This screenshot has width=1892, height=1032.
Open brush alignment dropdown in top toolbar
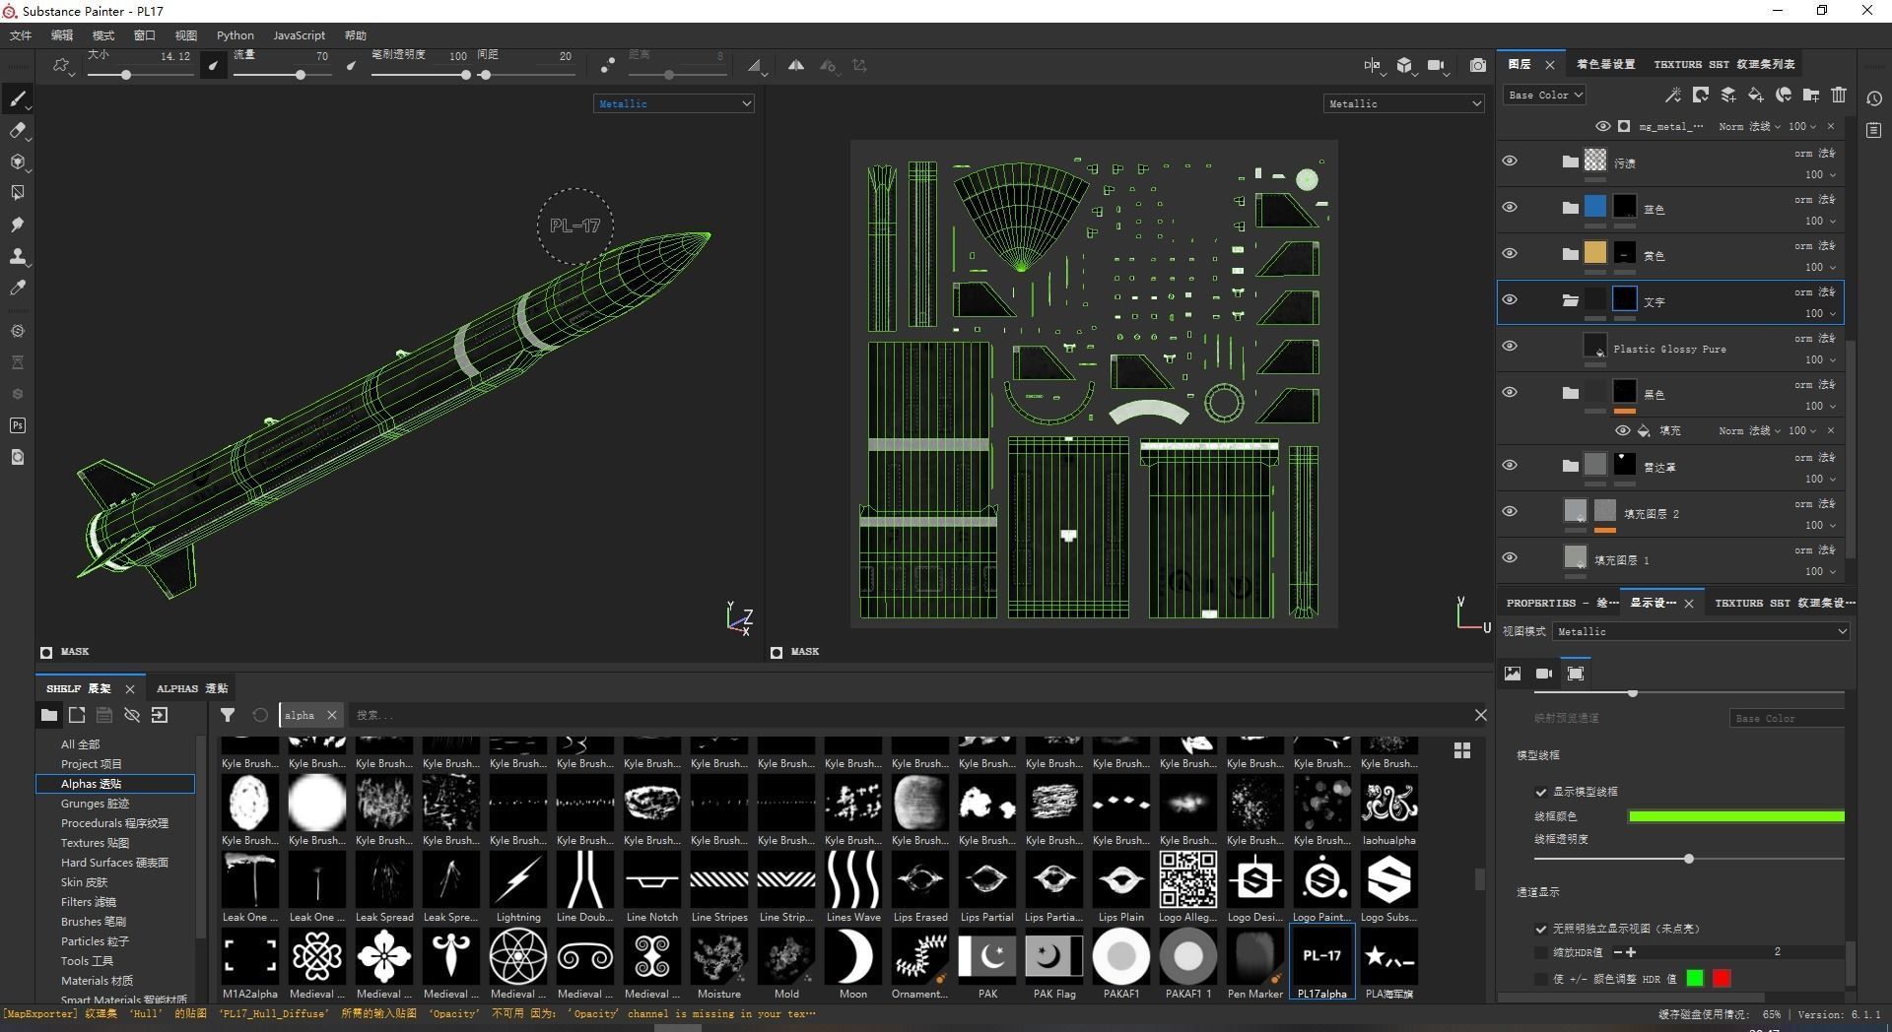[x=756, y=66]
